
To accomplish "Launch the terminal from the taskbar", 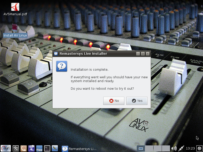I will [47, 148].
